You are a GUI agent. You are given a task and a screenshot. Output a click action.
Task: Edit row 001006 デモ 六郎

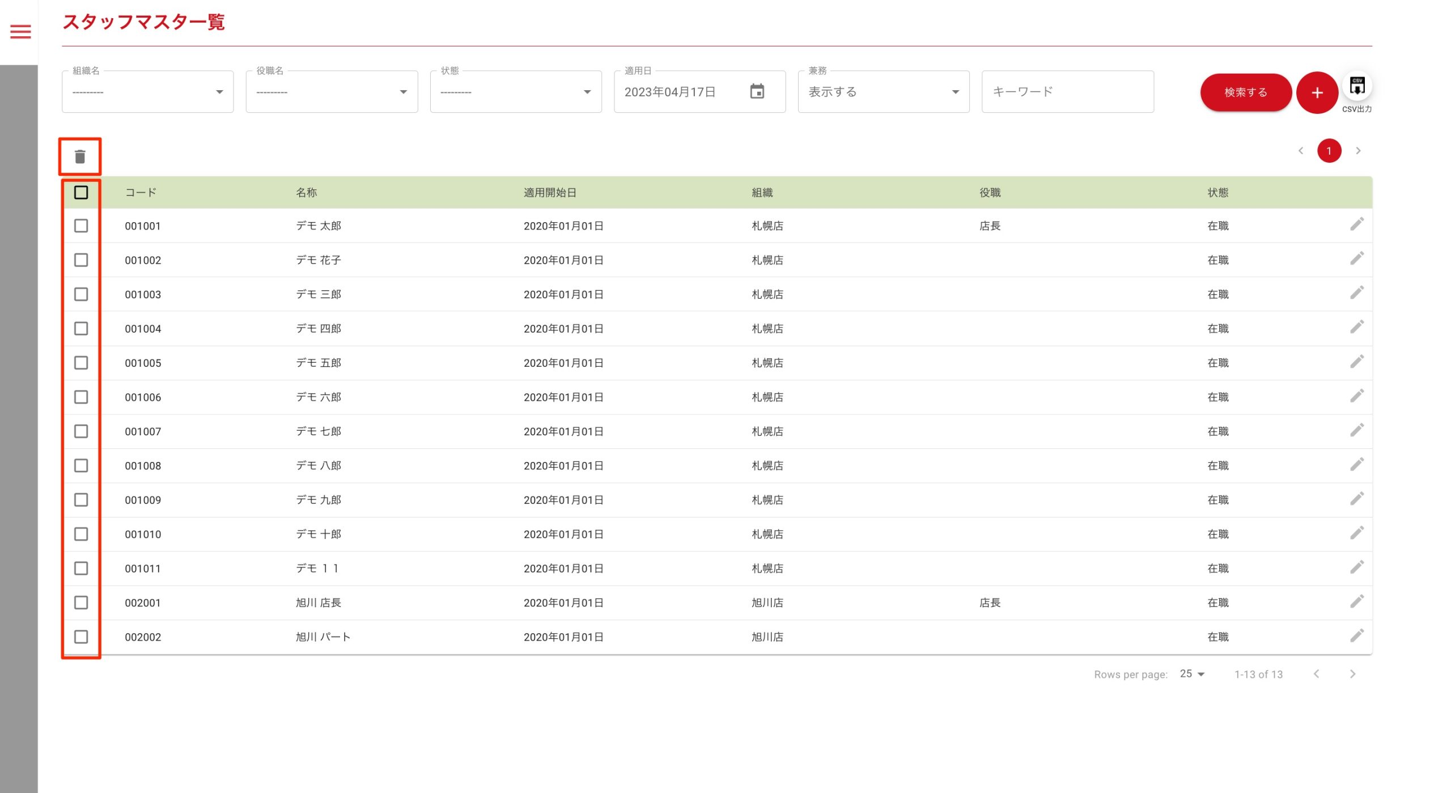[x=1356, y=396]
